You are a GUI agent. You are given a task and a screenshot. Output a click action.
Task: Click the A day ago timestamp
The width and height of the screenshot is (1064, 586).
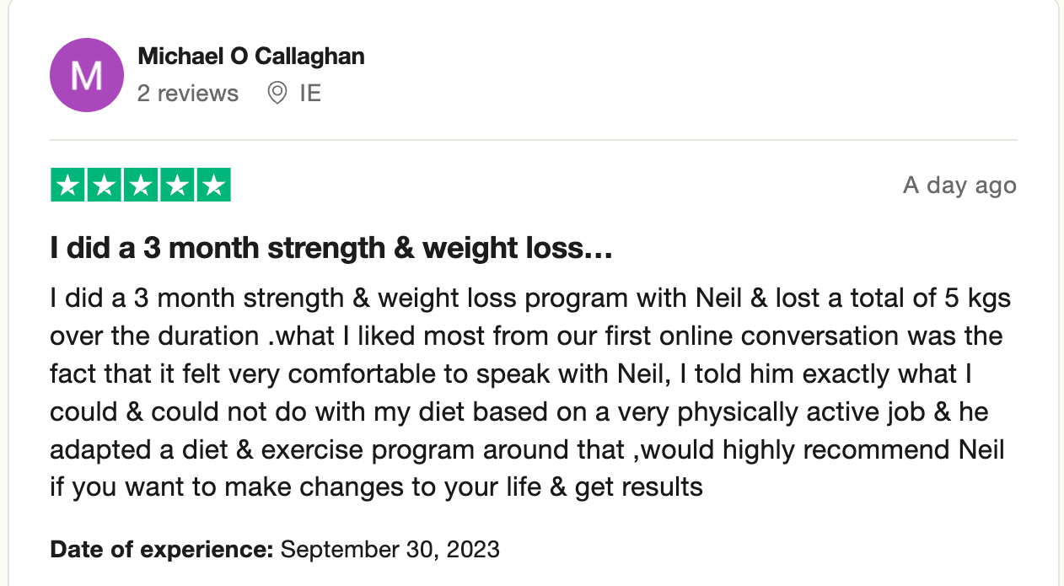point(959,185)
